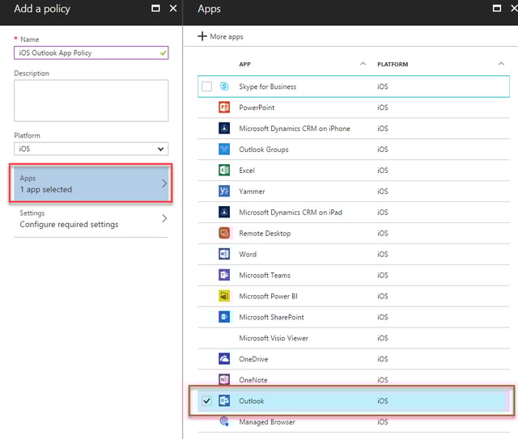
Task: Select the Yammer row name
Action: (x=252, y=192)
